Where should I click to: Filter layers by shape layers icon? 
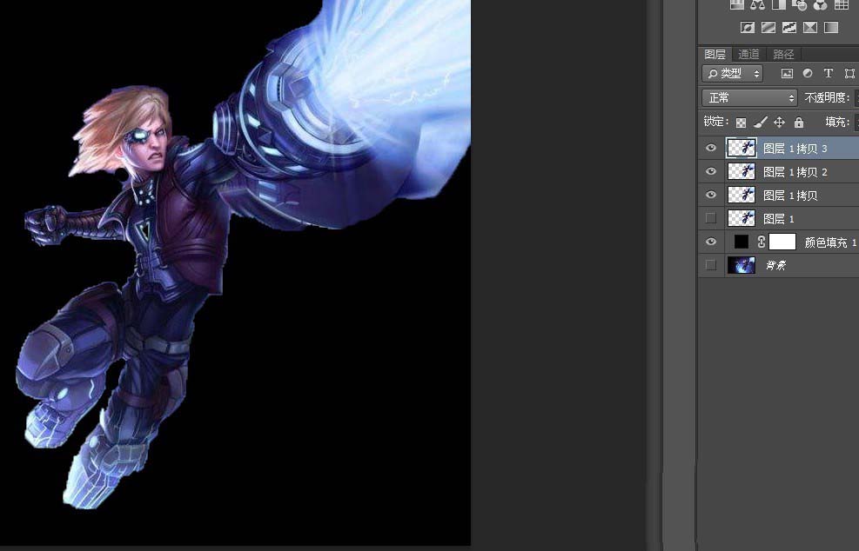click(x=849, y=73)
